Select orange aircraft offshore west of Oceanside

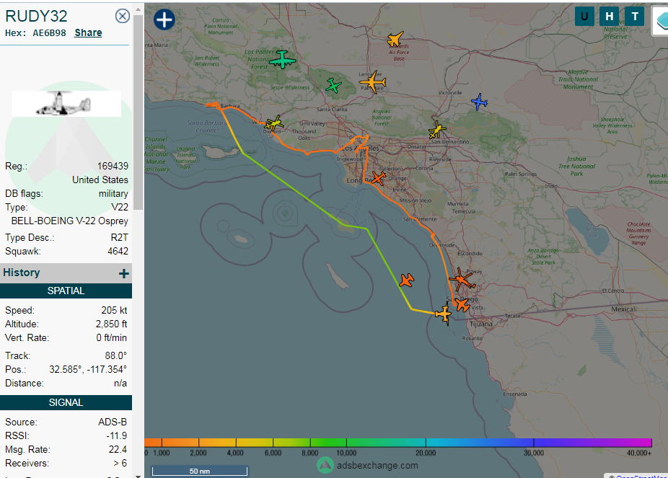tap(407, 280)
